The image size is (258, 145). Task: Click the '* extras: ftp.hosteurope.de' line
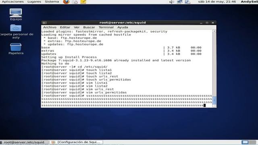73,41
